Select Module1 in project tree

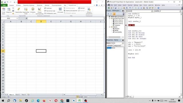117,29
